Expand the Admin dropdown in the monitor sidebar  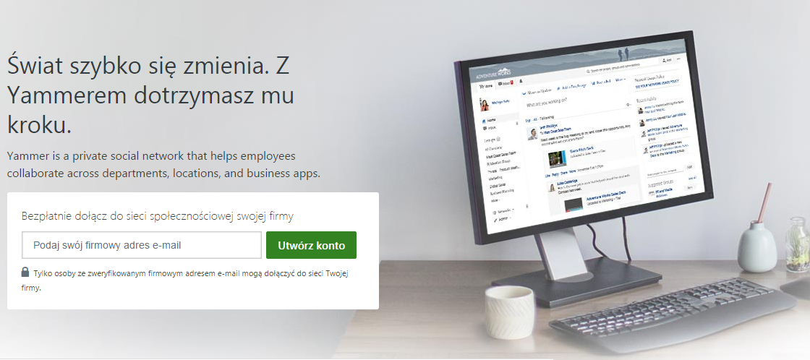[502, 219]
